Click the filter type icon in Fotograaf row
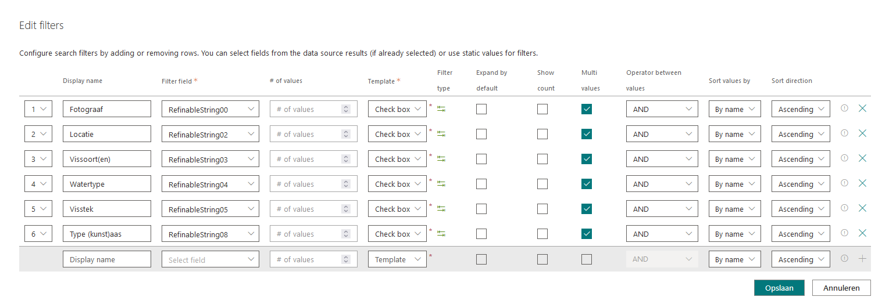The width and height of the screenshot is (889, 304). 441,109
